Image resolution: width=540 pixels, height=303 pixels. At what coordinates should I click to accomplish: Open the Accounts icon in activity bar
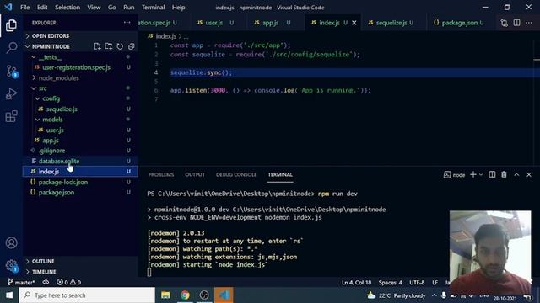[x=11, y=243]
